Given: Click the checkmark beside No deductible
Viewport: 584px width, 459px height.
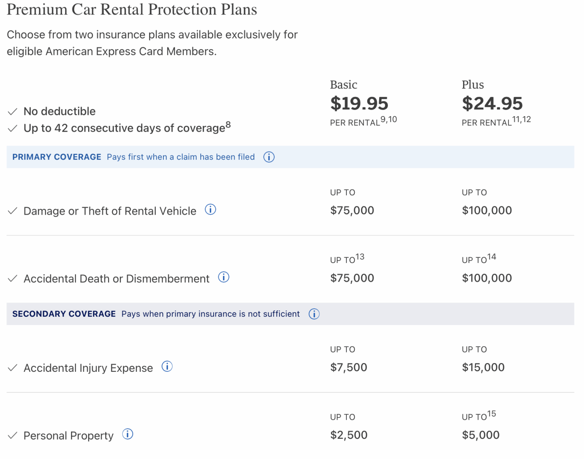Looking at the screenshot, I should coord(13,111).
